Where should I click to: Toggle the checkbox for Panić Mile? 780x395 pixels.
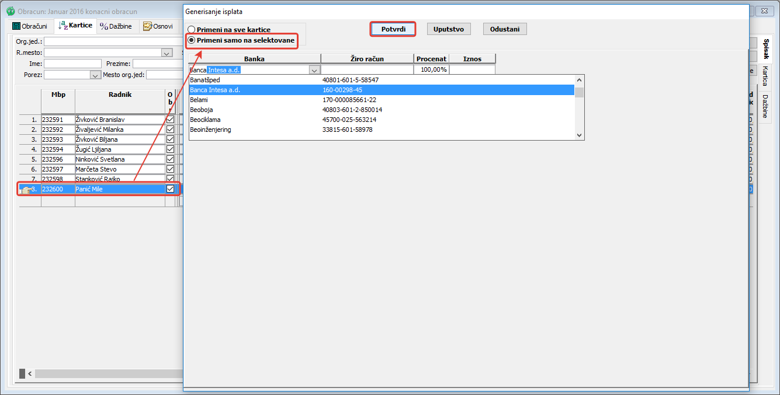tap(171, 189)
